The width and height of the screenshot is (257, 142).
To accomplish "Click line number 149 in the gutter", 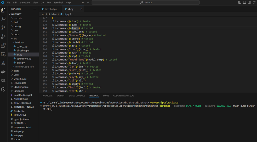I will click(x=45, y=60).
